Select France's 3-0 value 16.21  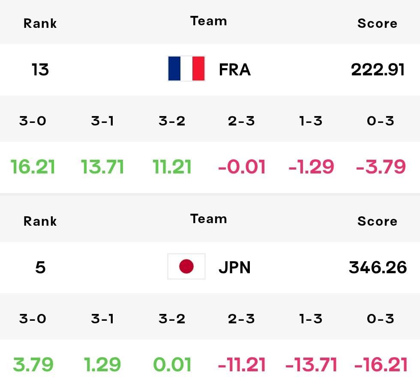(x=33, y=167)
